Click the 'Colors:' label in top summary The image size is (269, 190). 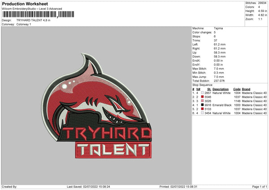tap(250, 7)
